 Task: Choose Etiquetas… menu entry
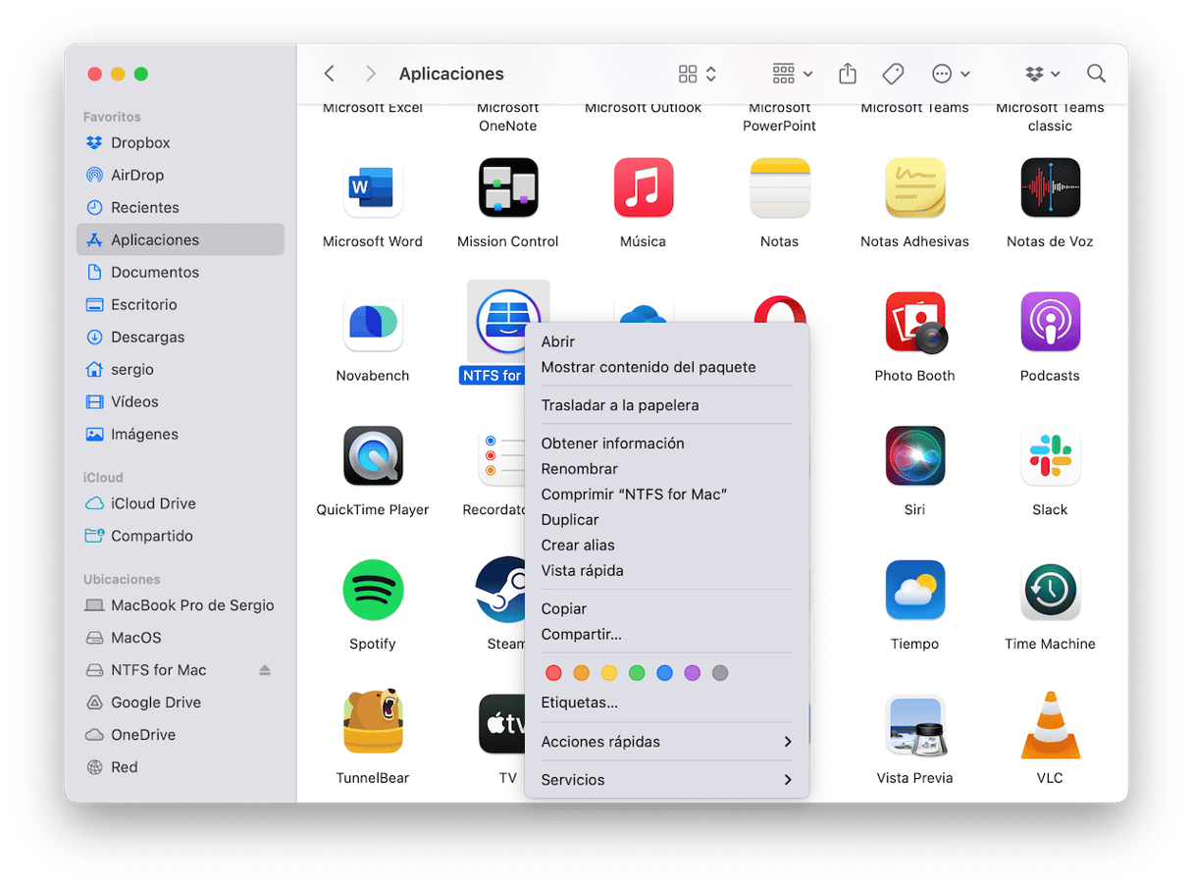(667, 703)
